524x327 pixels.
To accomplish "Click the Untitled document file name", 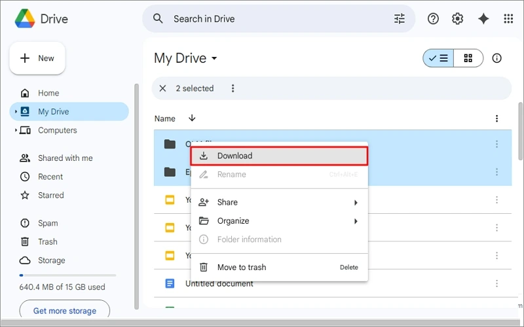I will 219,284.
